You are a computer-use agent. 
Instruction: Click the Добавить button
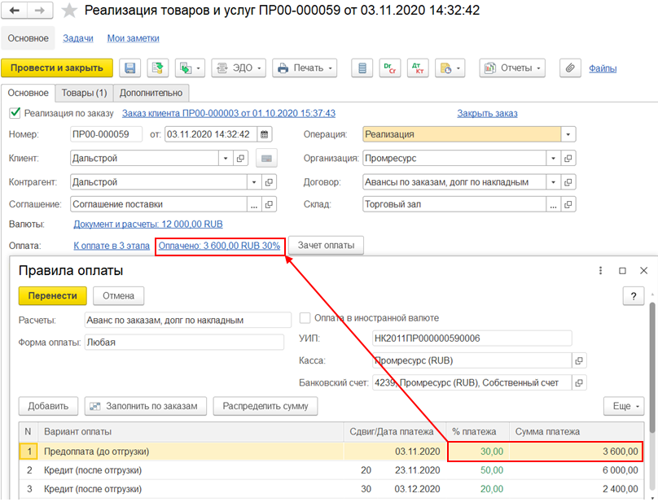coord(48,406)
